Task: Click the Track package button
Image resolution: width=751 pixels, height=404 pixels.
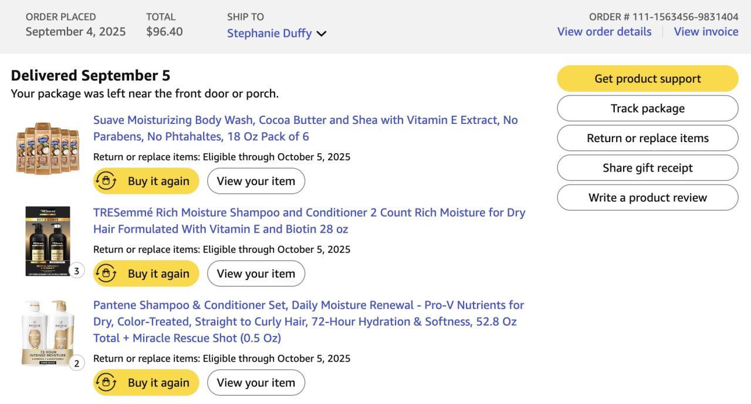Action: point(647,109)
